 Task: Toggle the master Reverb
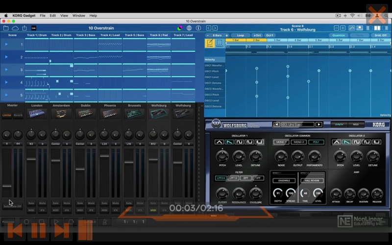pos(18,115)
